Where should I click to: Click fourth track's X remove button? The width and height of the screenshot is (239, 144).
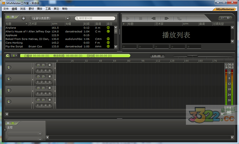50,100
